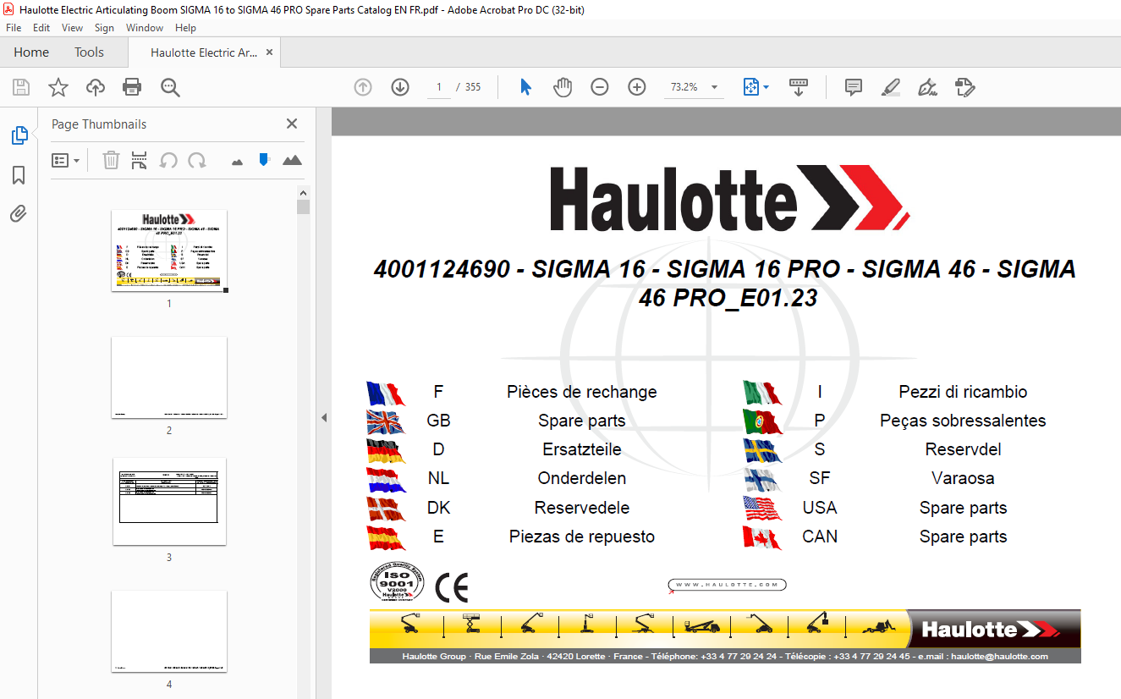Screen dimensions: 1121x699
Task: Print the document via printer icon
Action: [x=132, y=87]
